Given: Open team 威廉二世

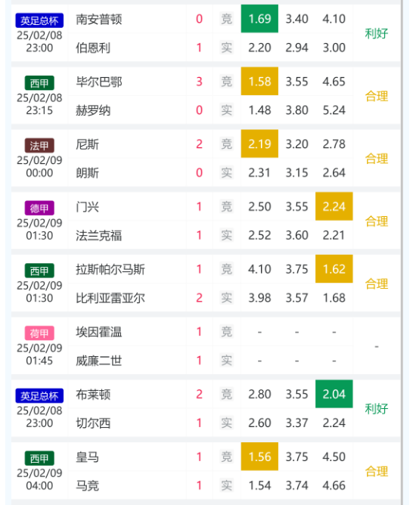Looking at the screenshot, I should (x=99, y=361).
